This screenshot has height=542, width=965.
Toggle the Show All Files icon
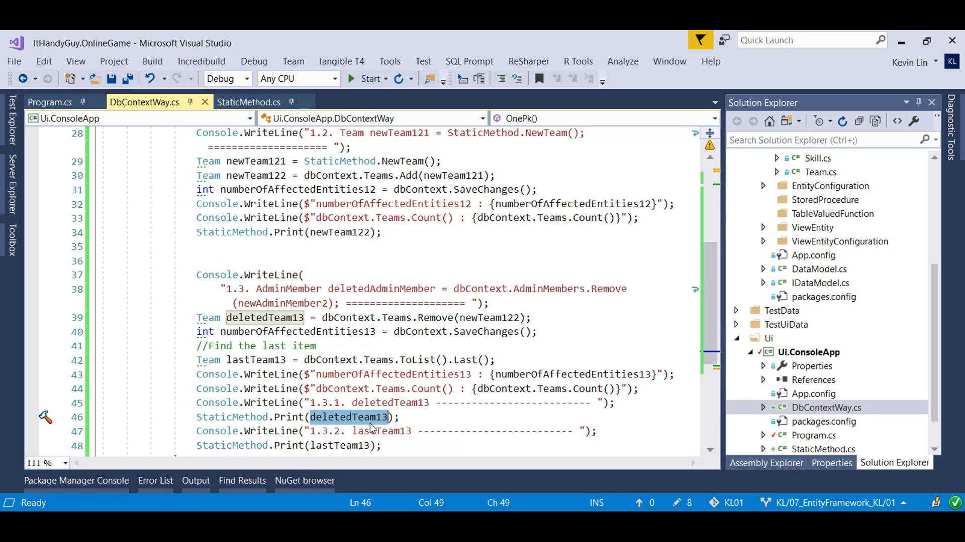pos(876,121)
